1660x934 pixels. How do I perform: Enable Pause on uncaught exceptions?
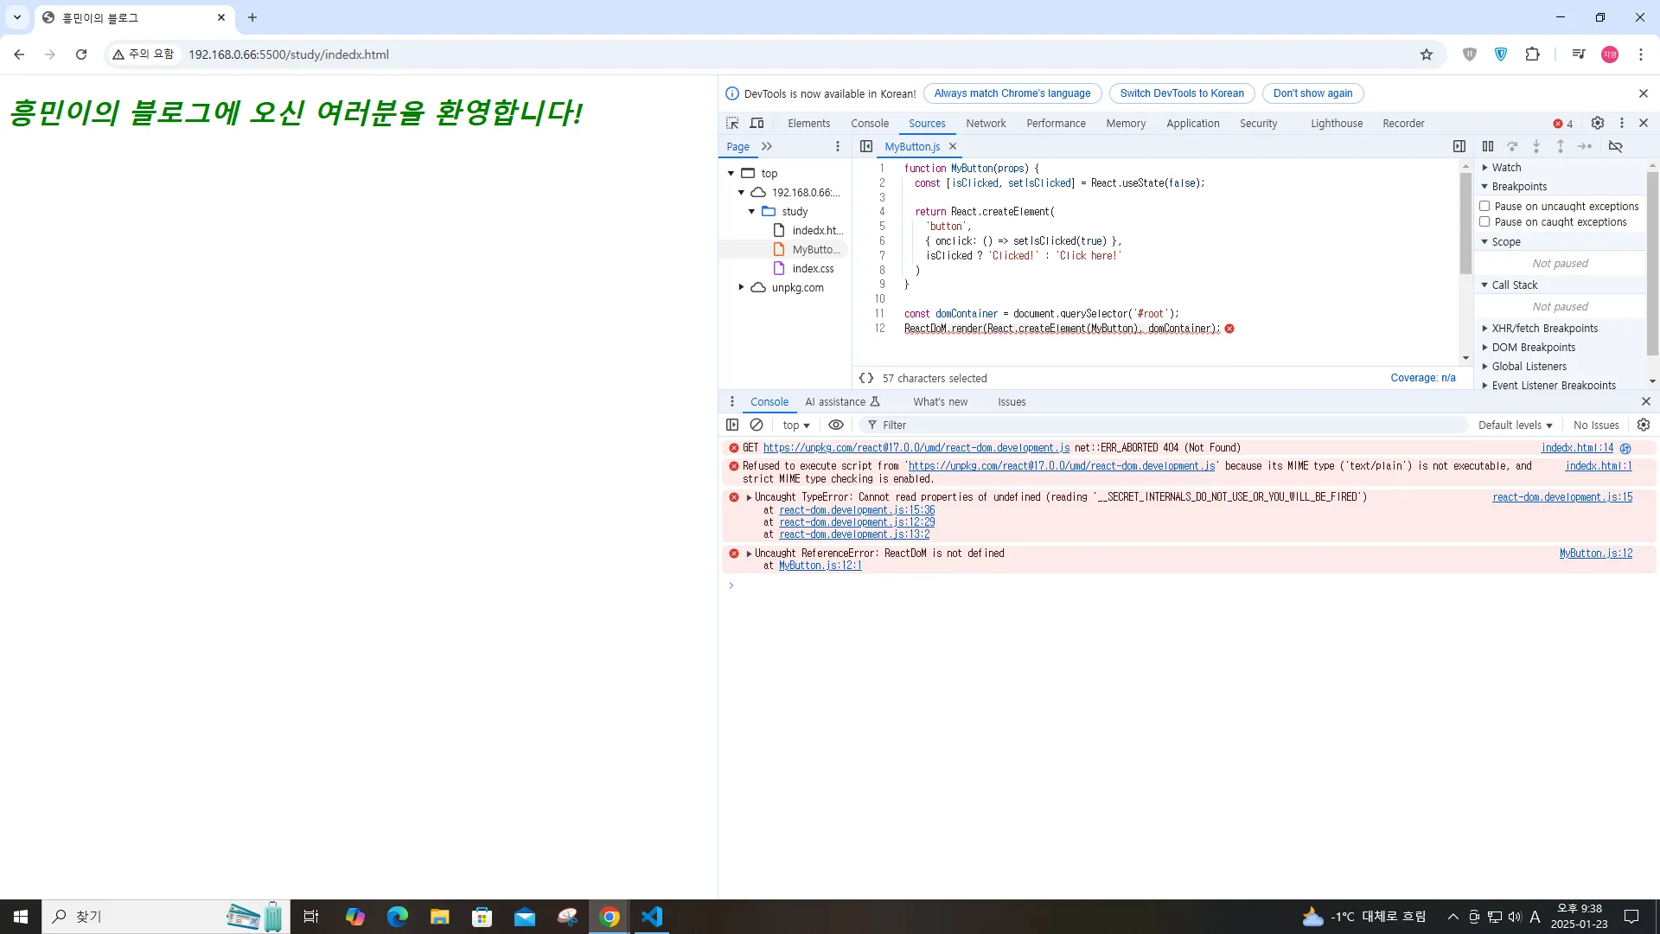click(x=1484, y=206)
